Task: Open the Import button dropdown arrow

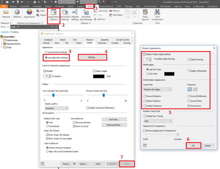Action: tap(75, 164)
